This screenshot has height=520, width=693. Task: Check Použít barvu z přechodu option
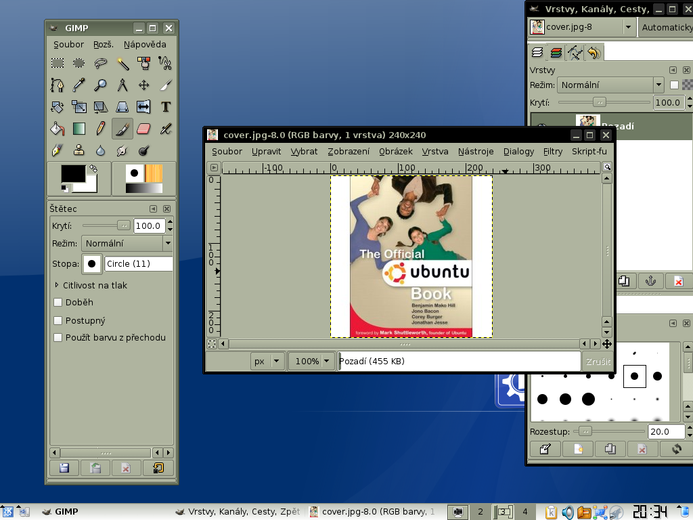(x=58, y=338)
